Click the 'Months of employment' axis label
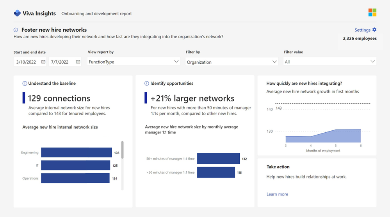The height and width of the screenshot is (217, 390). 323,151
